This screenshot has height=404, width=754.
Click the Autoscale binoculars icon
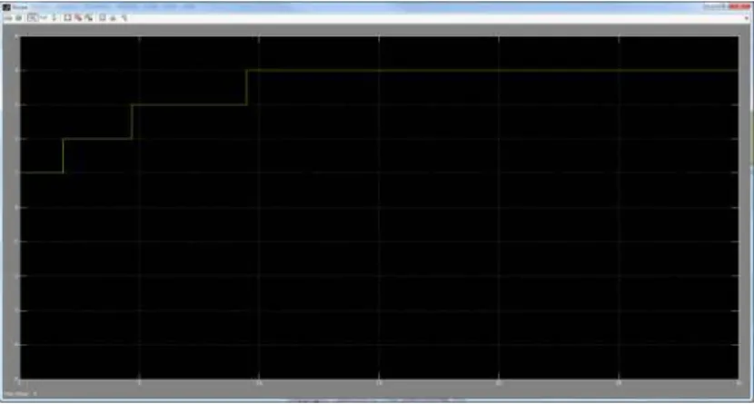point(67,18)
